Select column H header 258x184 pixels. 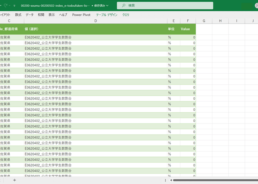[220, 21]
